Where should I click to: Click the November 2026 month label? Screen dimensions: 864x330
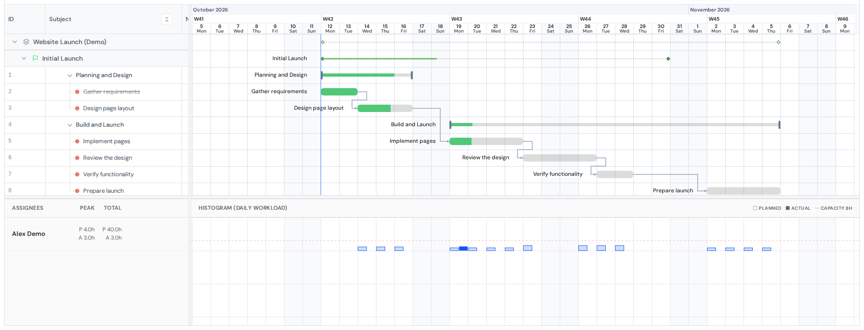(710, 10)
